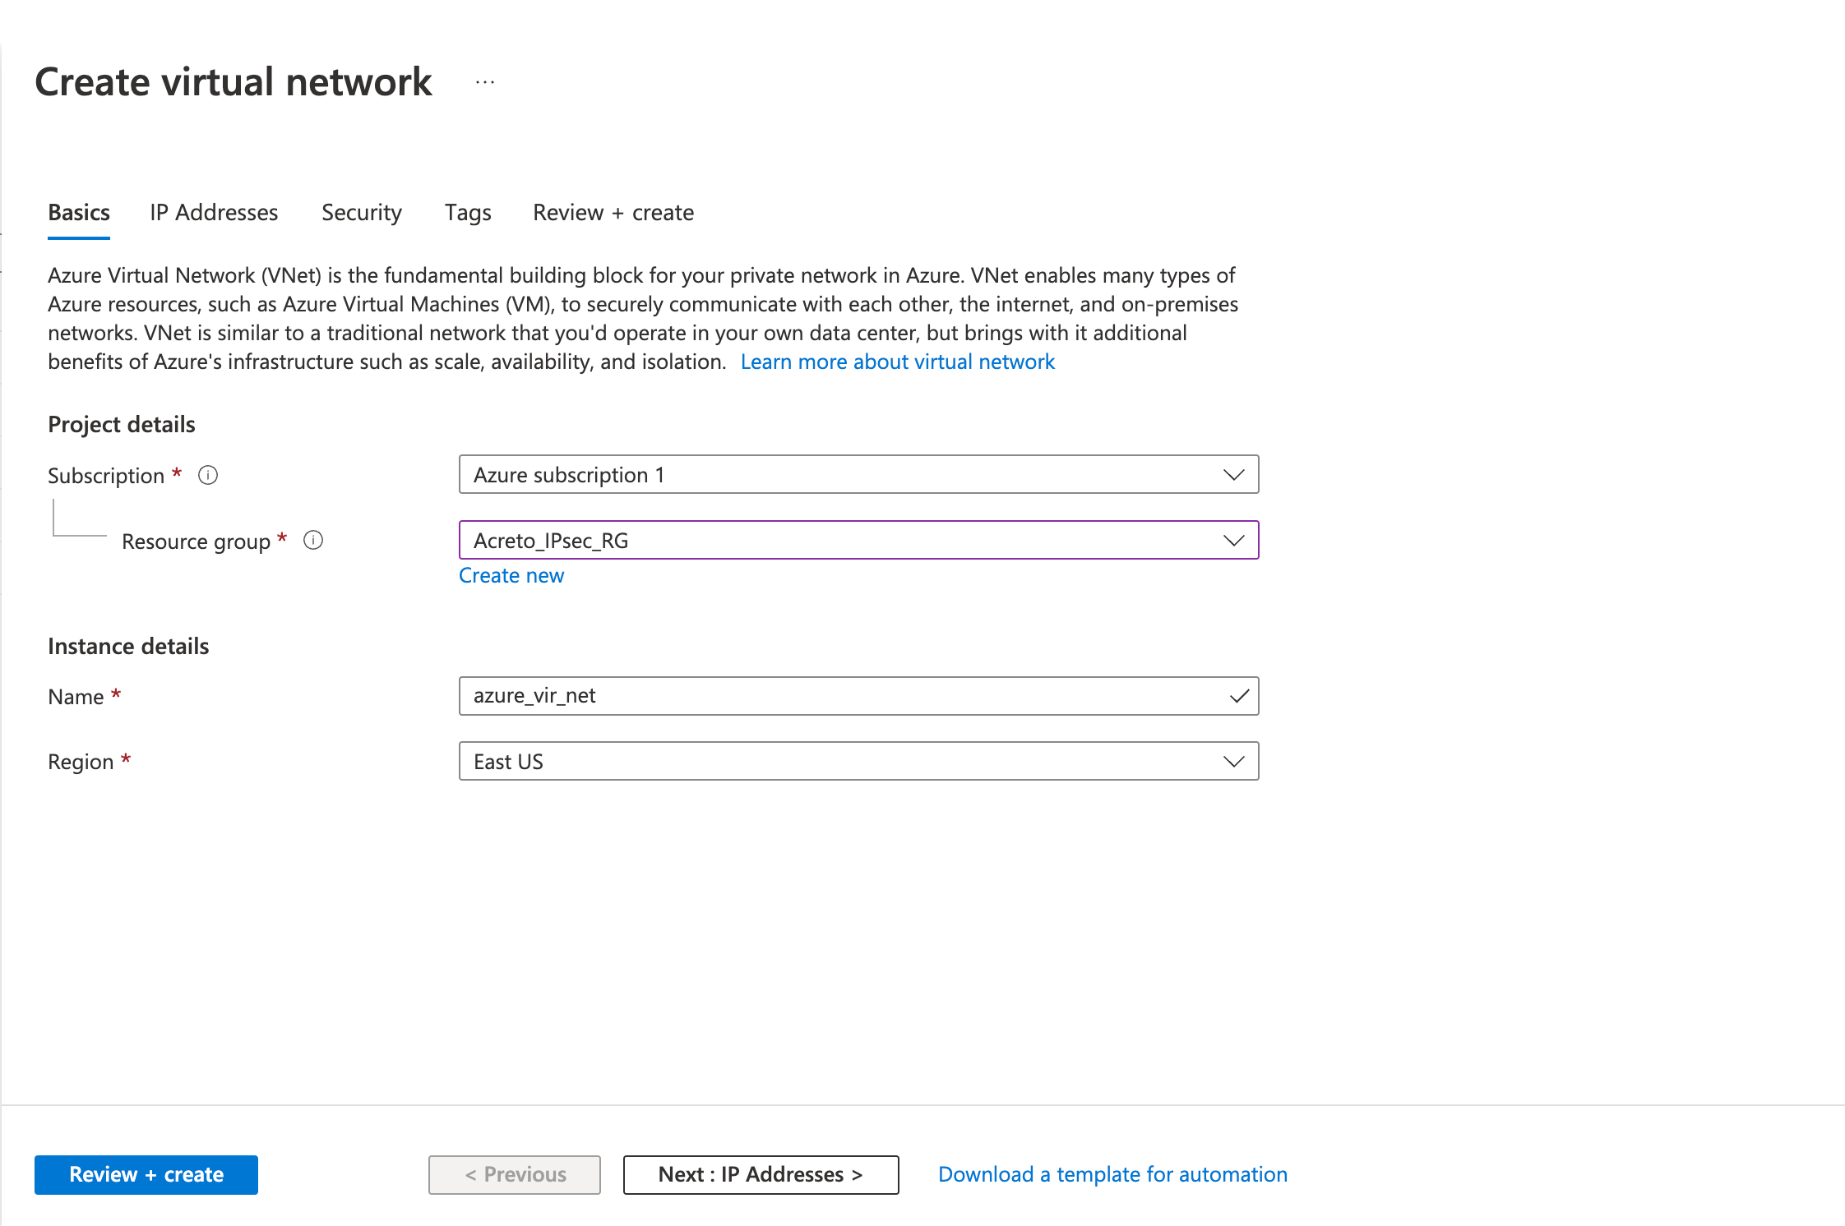This screenshot has width=1845, height=1226.
Task: Click the Create virtual network title
Action: (x=234, y=82)
